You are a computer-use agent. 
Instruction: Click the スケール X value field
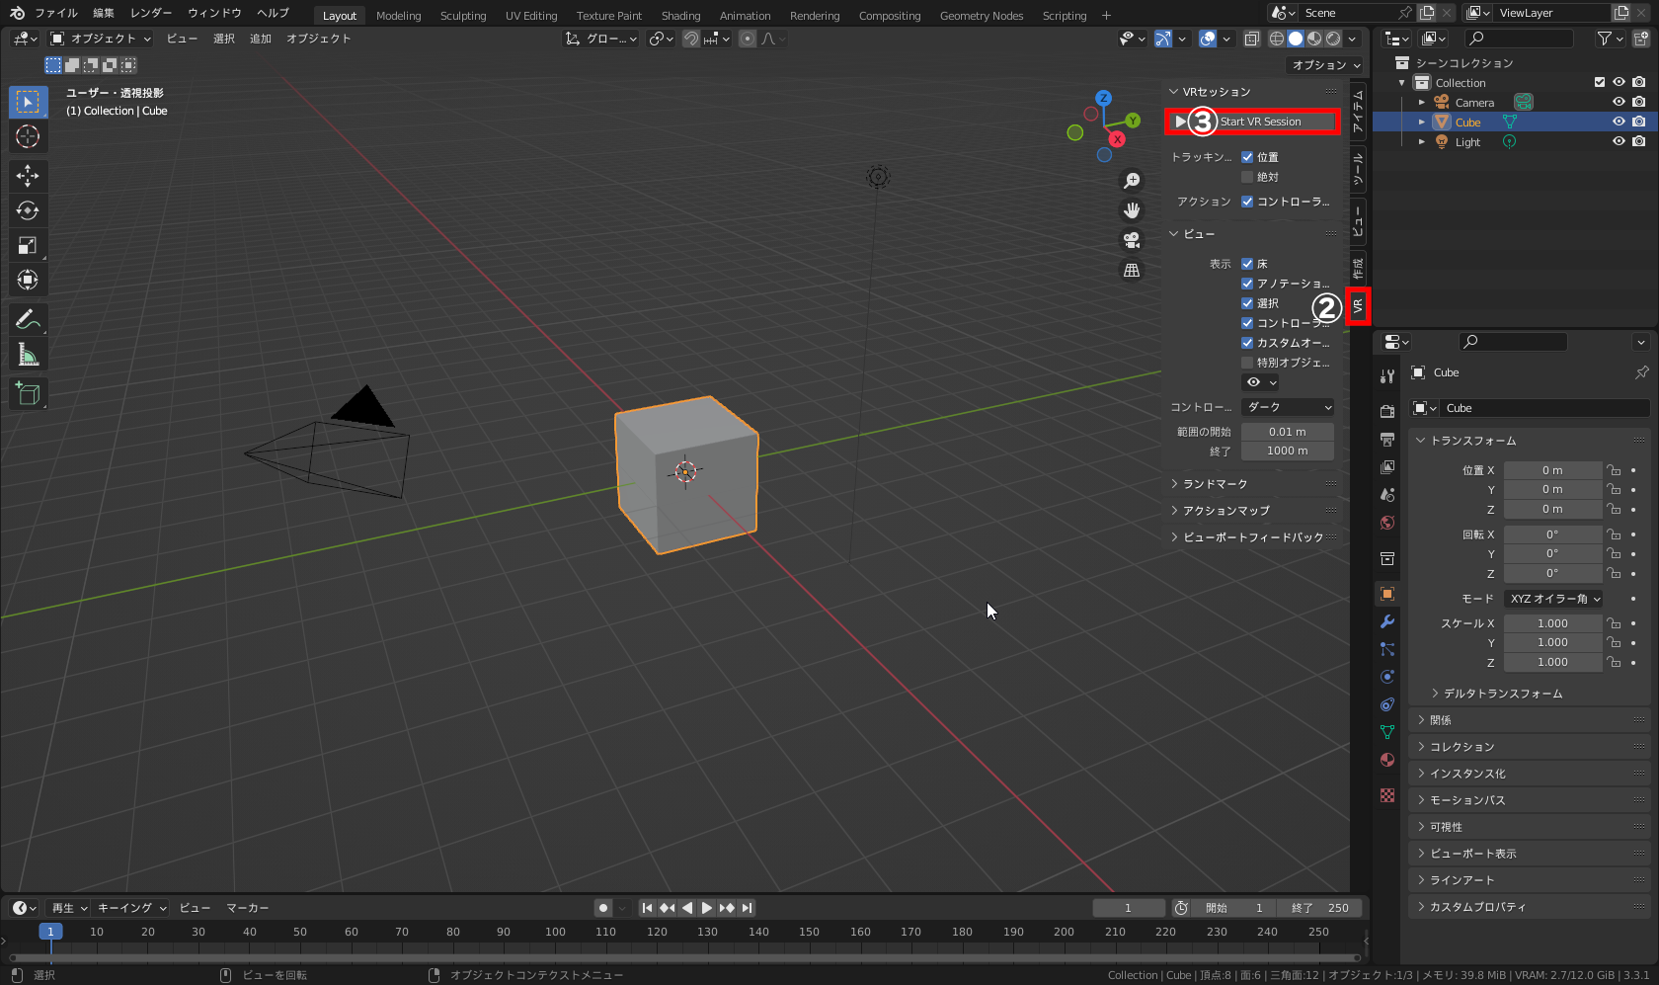1552,622
